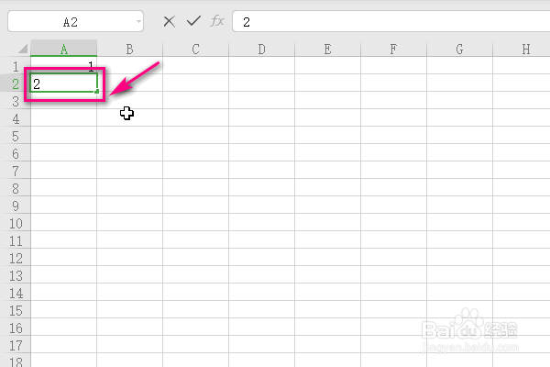Select column B header

click(x=130, y=49)
